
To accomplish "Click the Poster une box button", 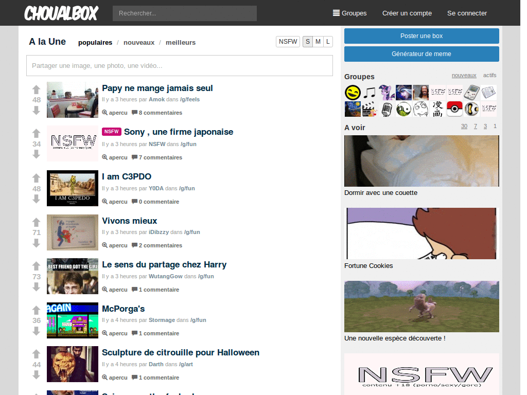I will point(421,36).
